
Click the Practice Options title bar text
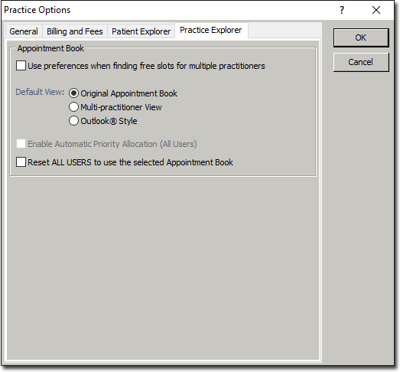pos(37,10)
